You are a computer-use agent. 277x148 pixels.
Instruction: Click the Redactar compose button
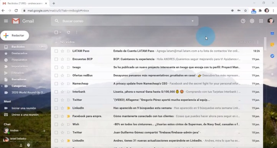point(15,36)
